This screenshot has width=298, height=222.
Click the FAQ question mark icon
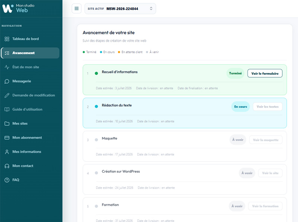(x=7, y=180)
